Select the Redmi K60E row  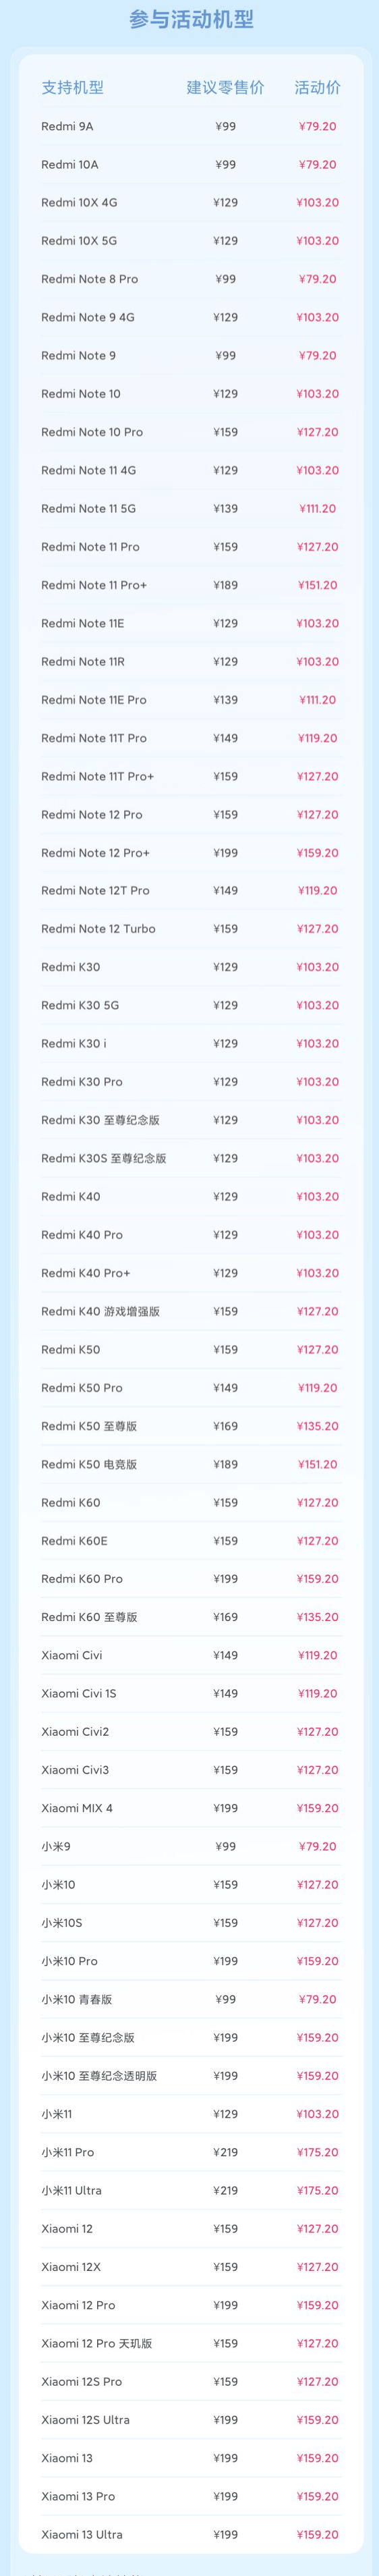[190, 1541]
